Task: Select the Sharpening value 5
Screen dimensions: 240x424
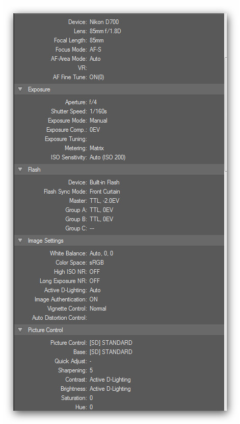Action: (x=91, y=370)
